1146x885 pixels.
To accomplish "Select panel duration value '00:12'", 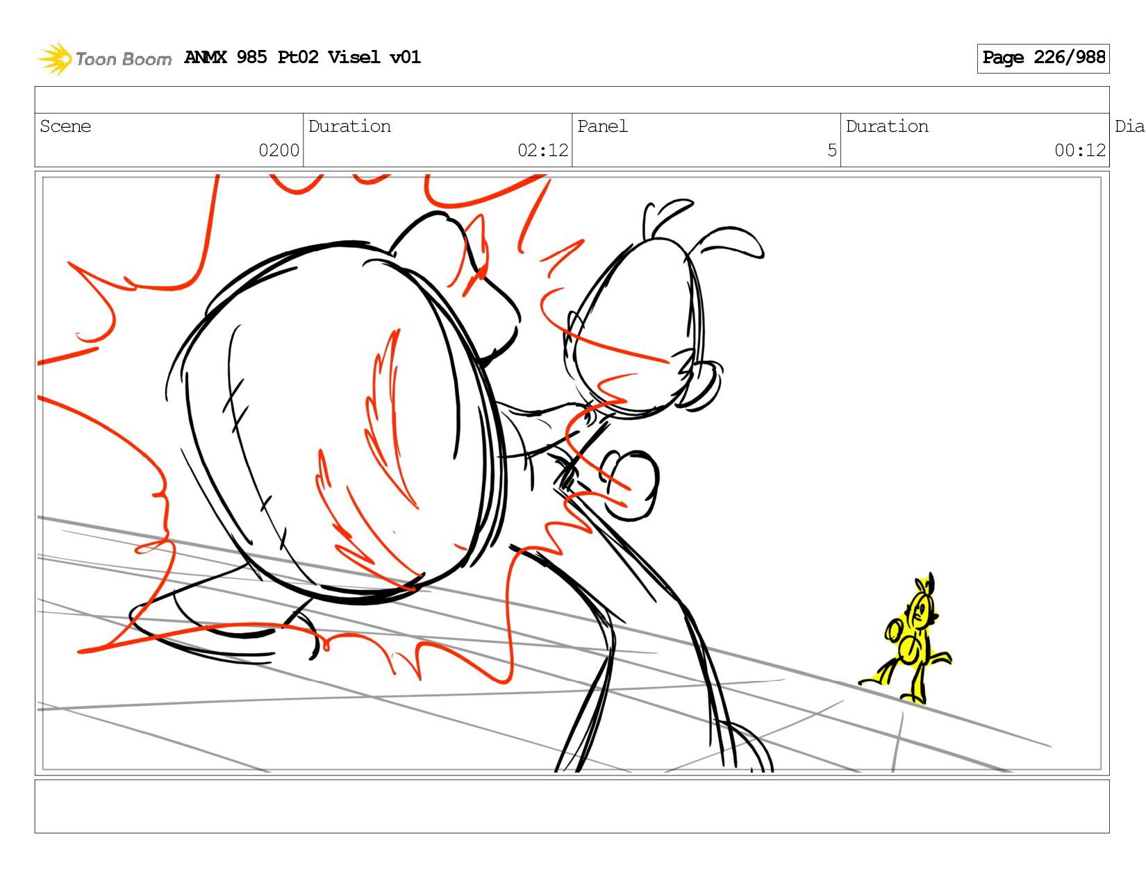I will (1079, 151).
